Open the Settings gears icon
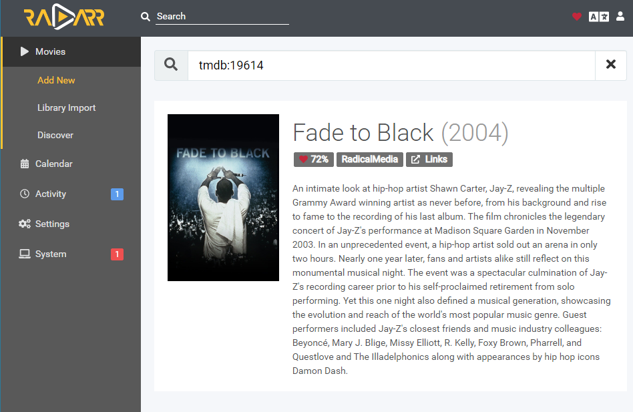The height and width of the screenshot is (412, 633). pos(24,224)
